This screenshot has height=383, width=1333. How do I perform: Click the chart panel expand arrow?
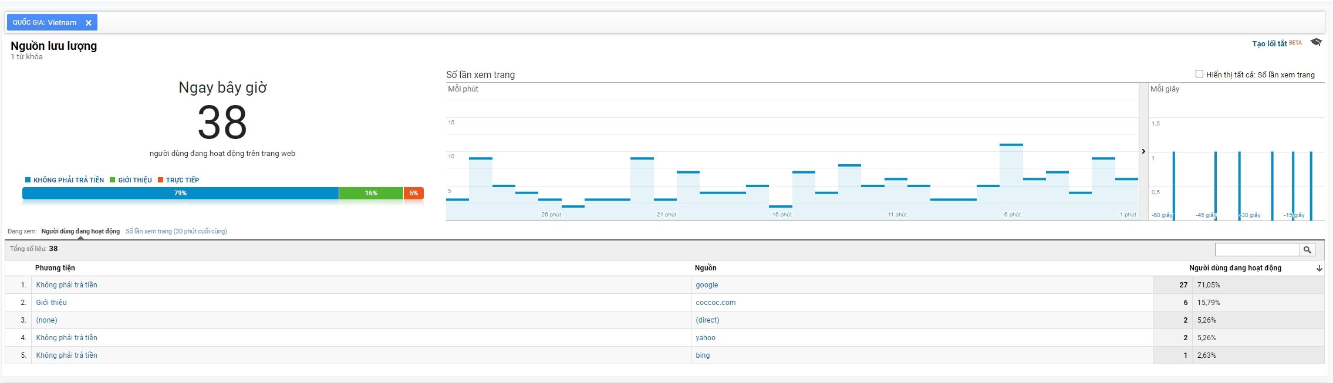pyautogui.click(x=1143, y=151)
